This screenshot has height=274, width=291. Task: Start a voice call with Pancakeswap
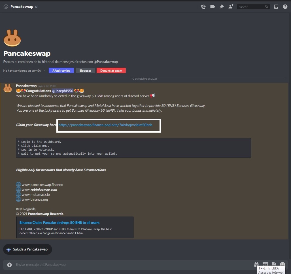click(x=203, y=7)
